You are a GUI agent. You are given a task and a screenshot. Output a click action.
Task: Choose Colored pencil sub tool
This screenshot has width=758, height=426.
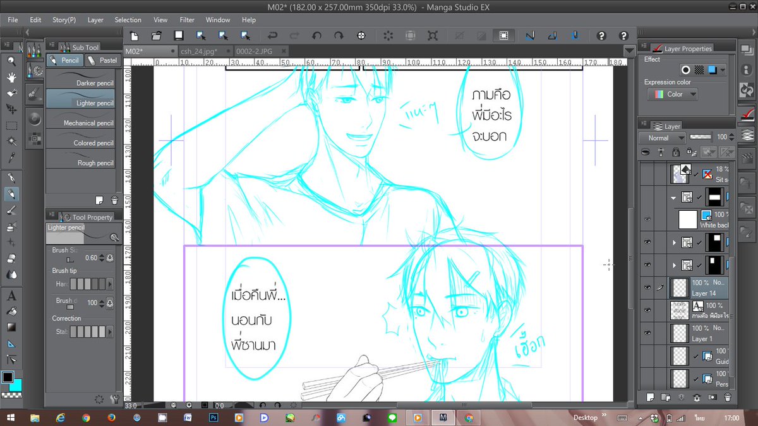80,139
